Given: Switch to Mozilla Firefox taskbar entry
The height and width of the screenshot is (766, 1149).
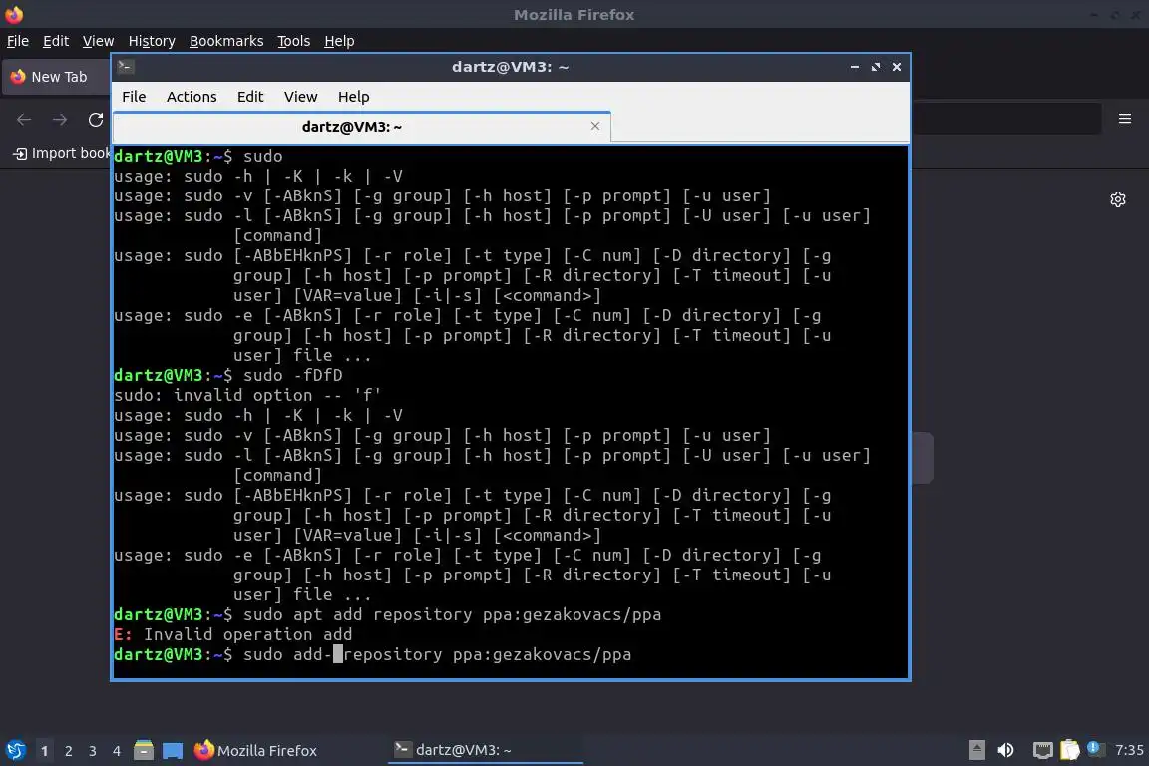Looking at the screenshot, I should coord(255,751).
